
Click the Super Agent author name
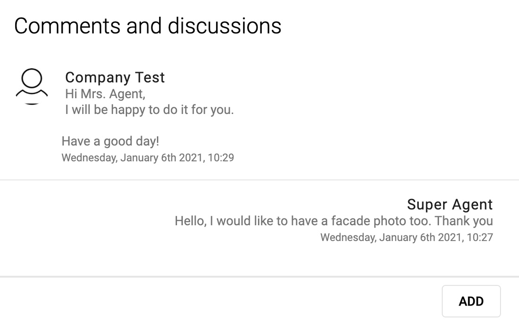450,204
